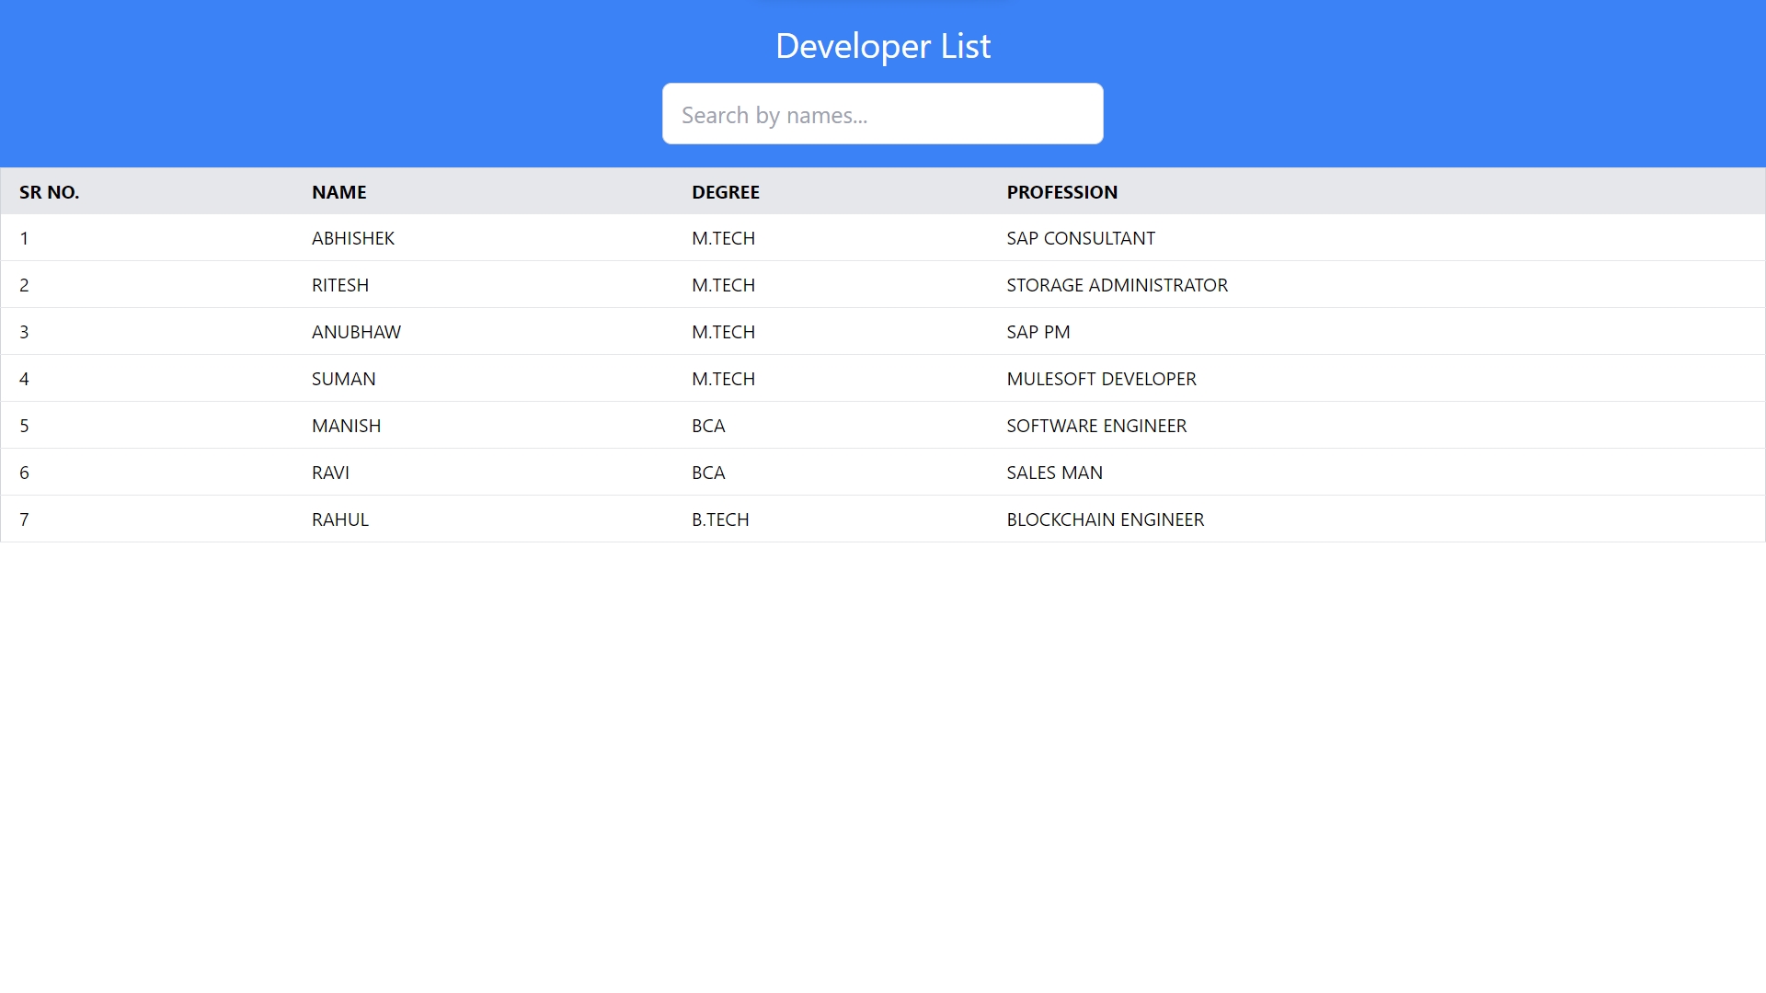The image size is (1766, 993).
Task: Click the Developer List heading
Action: click(x=882, y=46)
